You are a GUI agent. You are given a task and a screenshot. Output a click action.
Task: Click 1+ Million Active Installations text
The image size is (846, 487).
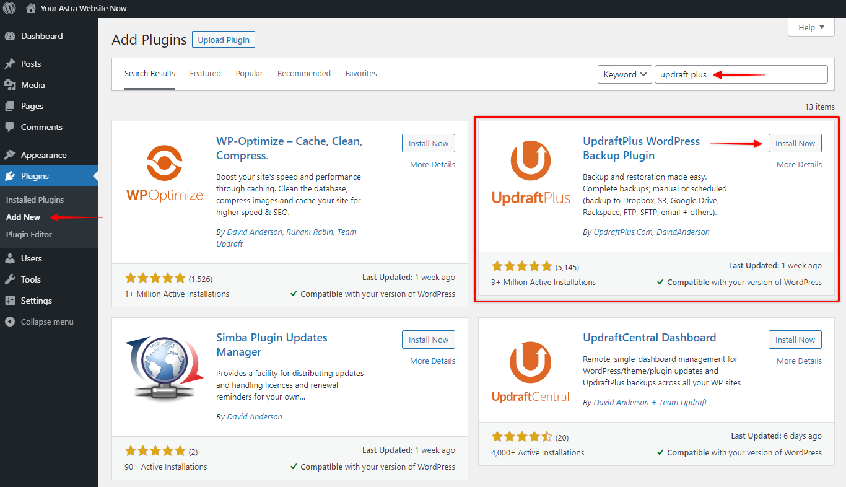point(177,294)
